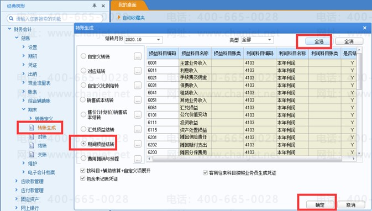Open ellipsis button beside 期间损益结转

click(138, 144)
